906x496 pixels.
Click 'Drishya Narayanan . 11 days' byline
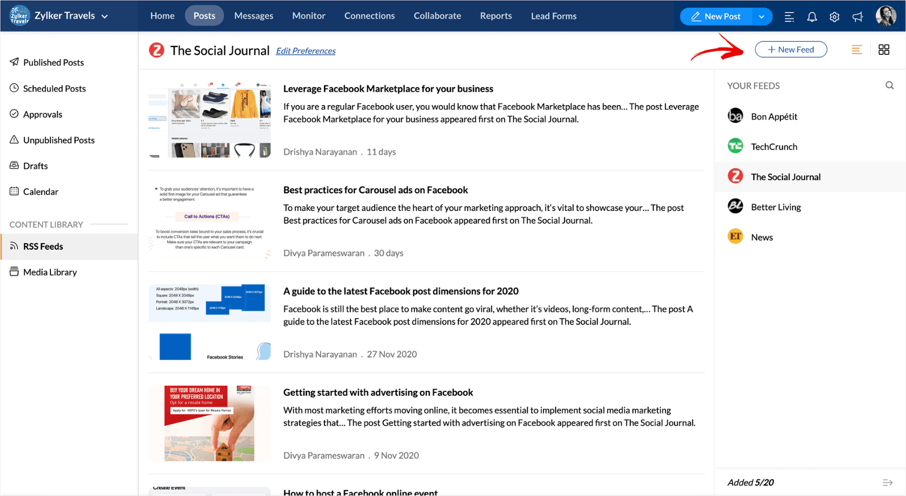point(340,152)
